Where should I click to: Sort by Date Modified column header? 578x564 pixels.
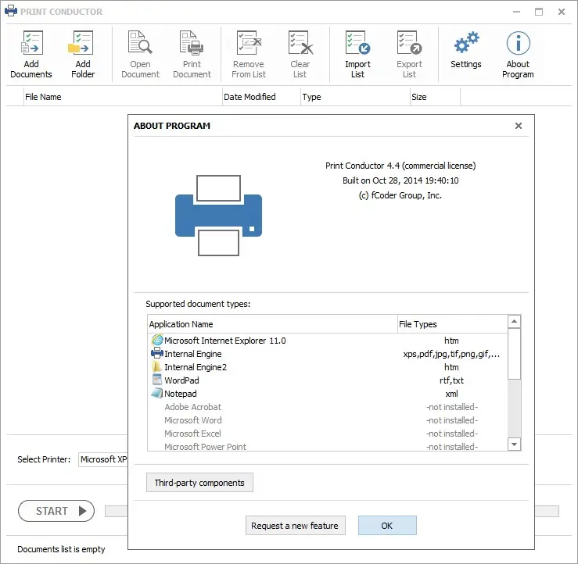(261, 97)
